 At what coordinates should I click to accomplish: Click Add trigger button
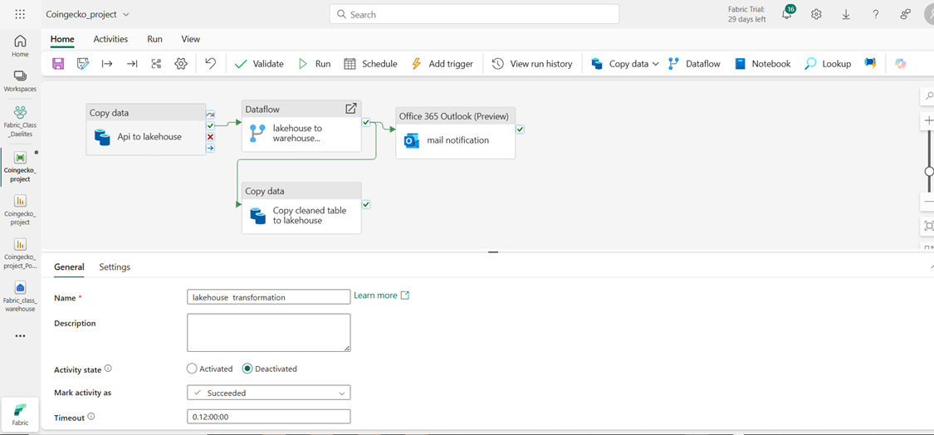442,64
